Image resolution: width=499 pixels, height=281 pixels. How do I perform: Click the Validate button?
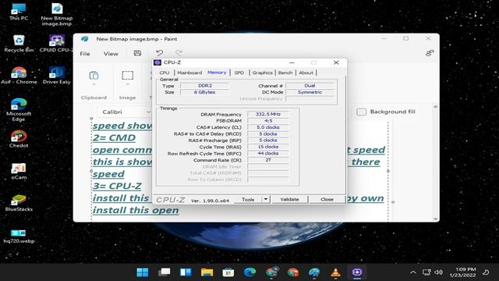289,200
